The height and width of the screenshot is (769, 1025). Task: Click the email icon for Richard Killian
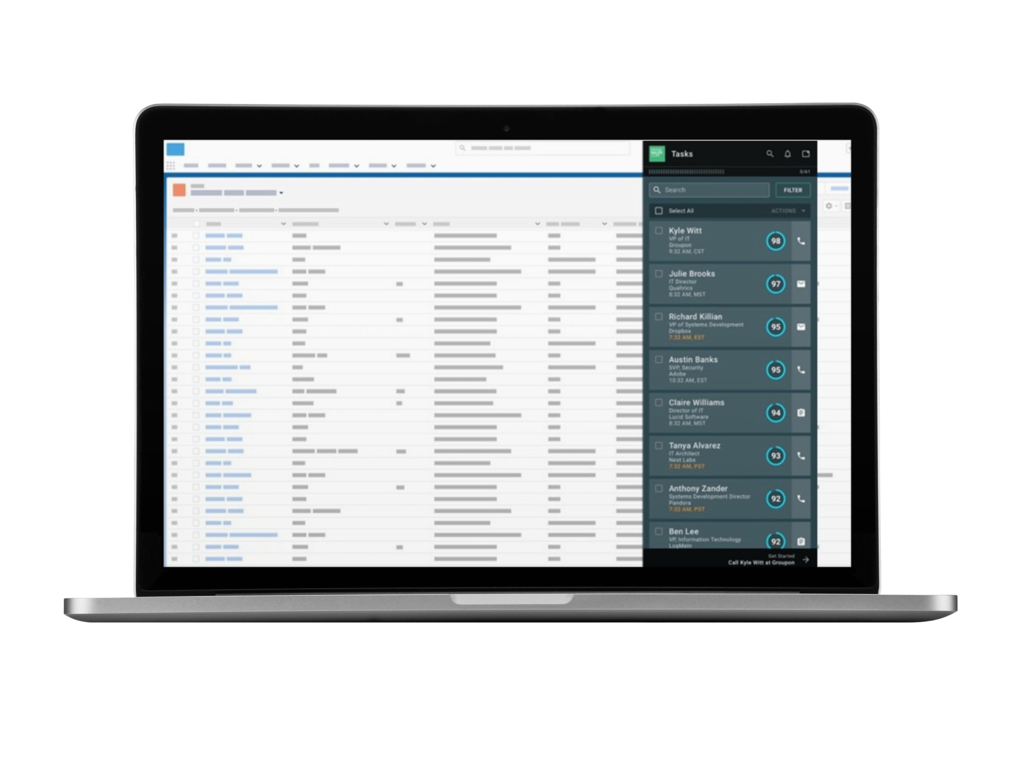pyautogui.click(x=801, y=327)
